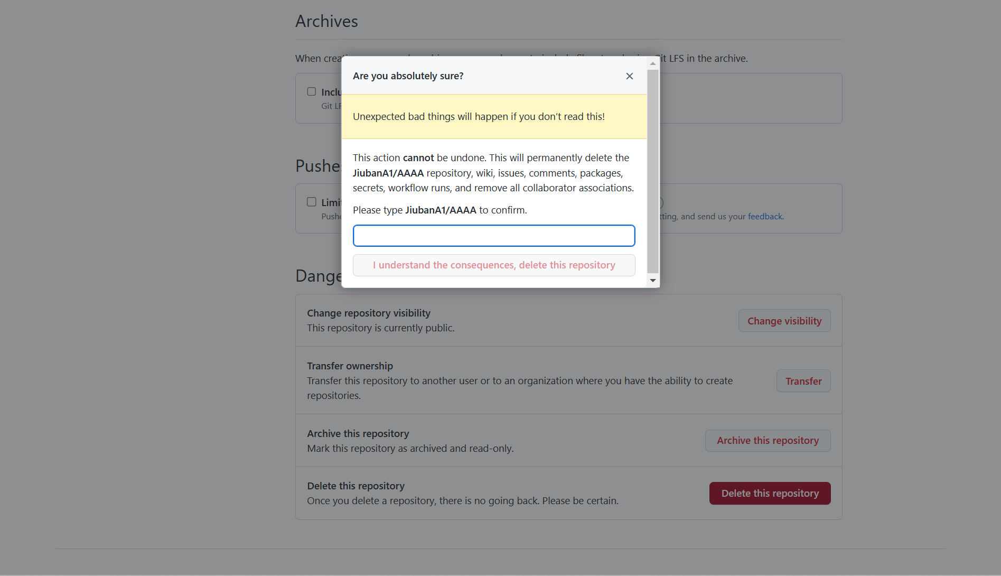Click 'I understand the consequences, delete this repository'
This screenshot has width=1001, height=576.
(494, 265)
